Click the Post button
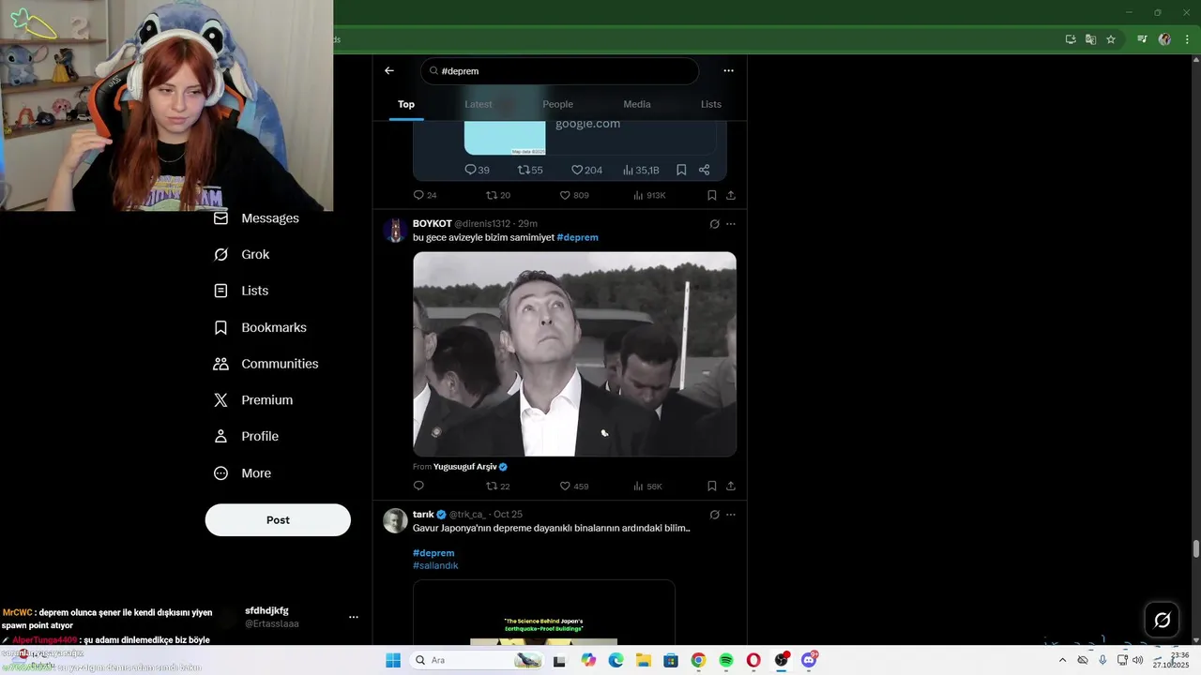 (x=278, y=520)
